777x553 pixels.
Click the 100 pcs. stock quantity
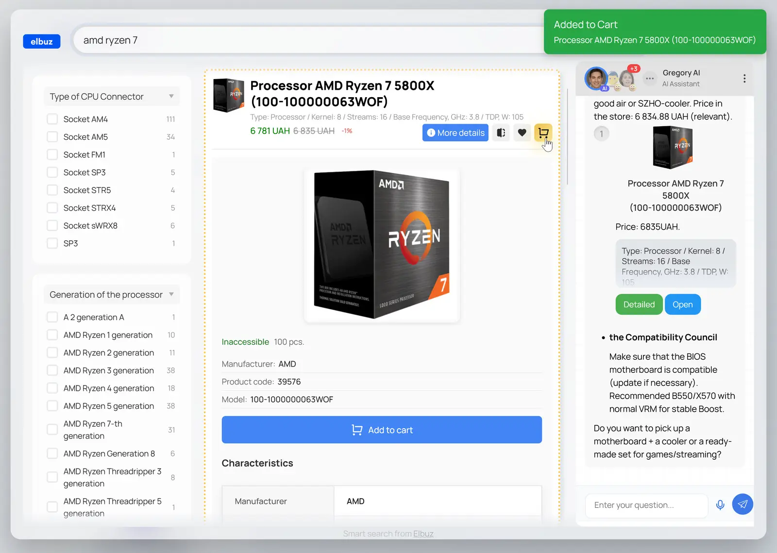click(x=289, y=342)
